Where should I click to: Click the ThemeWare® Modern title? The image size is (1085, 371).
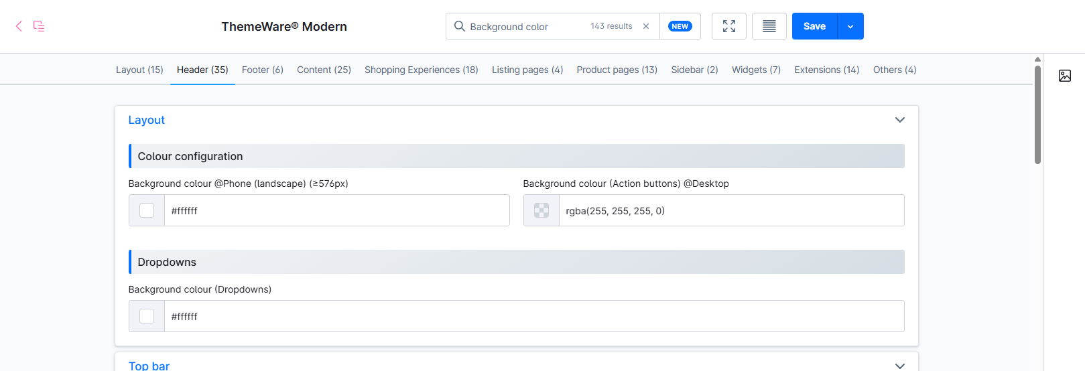[284, 27]
